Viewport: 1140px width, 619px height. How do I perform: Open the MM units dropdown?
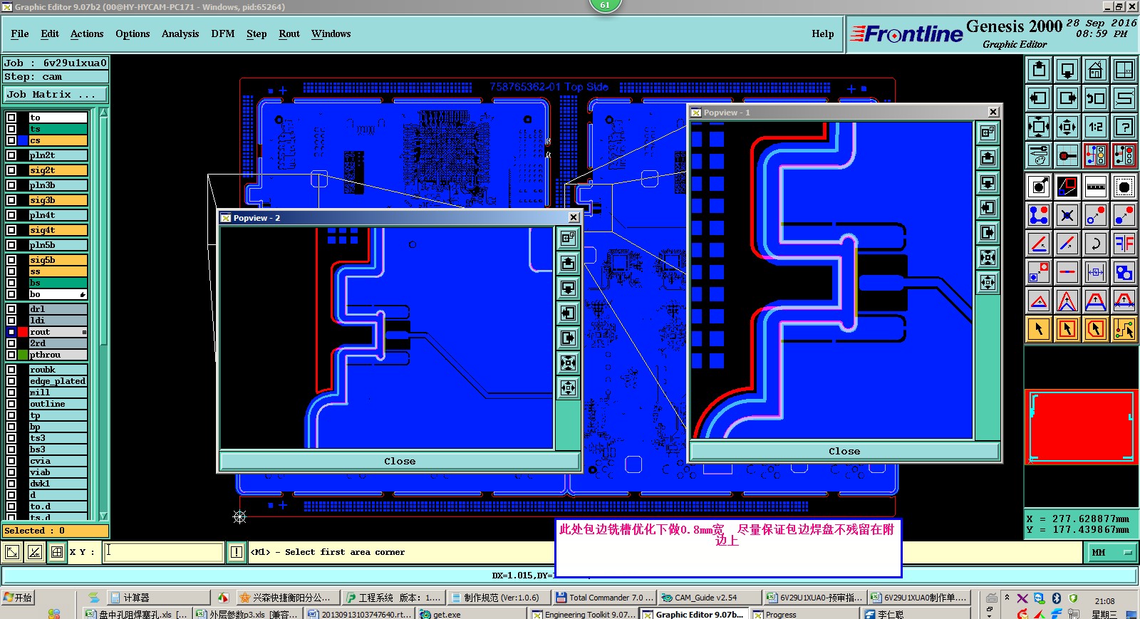1111,553
